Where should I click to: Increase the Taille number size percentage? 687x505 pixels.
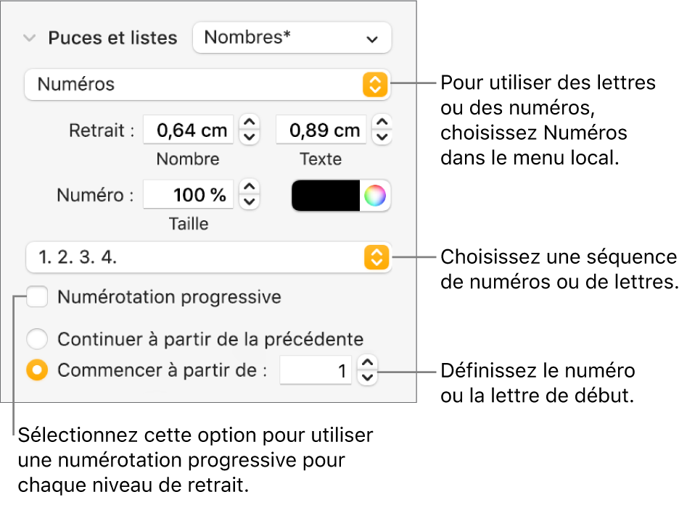point(250,188)
